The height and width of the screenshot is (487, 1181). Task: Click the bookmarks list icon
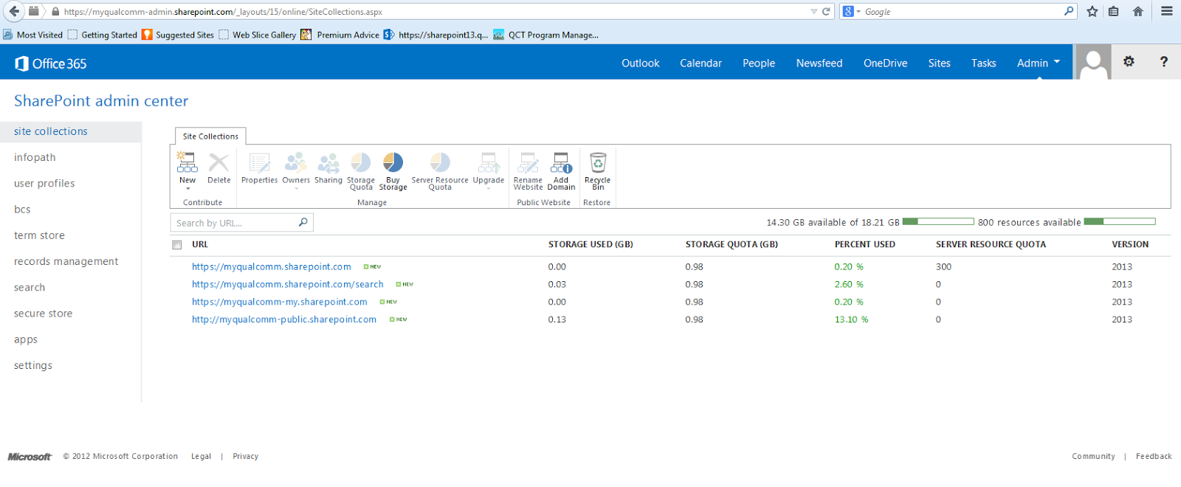click(1114, 11)
